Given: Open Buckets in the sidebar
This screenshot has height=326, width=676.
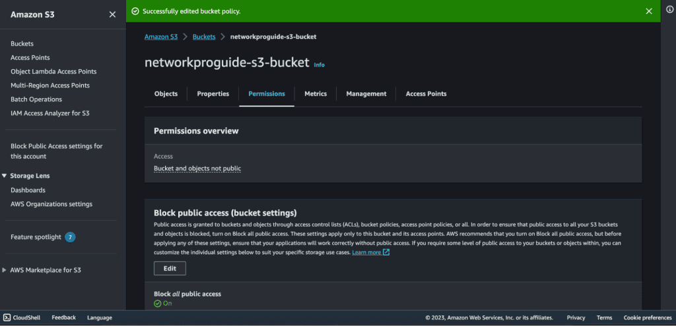Looking at the screenshot, I should pyautogui.click(x=22, y=44).
